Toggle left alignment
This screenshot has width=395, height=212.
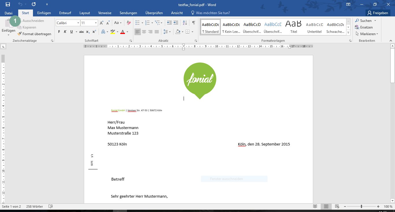coord(138,32)
